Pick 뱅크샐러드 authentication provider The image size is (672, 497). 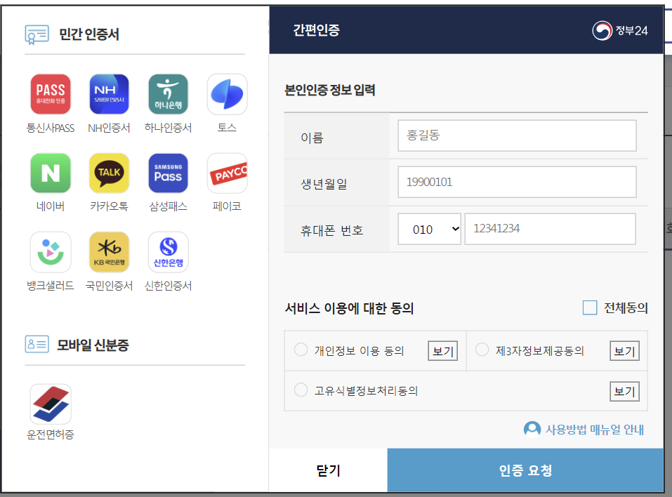pyautogui.click(x=50, y=251)
